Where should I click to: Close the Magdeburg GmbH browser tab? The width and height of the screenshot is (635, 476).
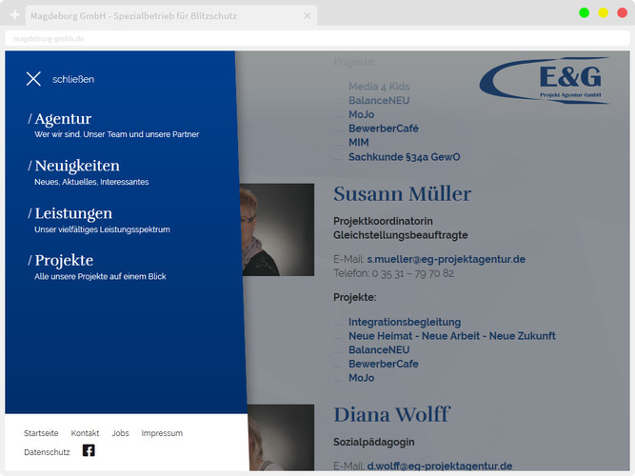pyautogui.click(x=307, y=16)
